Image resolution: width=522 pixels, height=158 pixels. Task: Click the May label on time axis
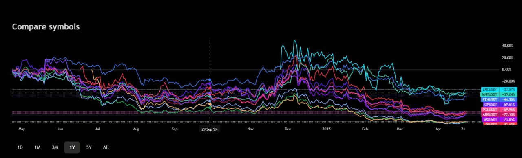coord(22,129)
